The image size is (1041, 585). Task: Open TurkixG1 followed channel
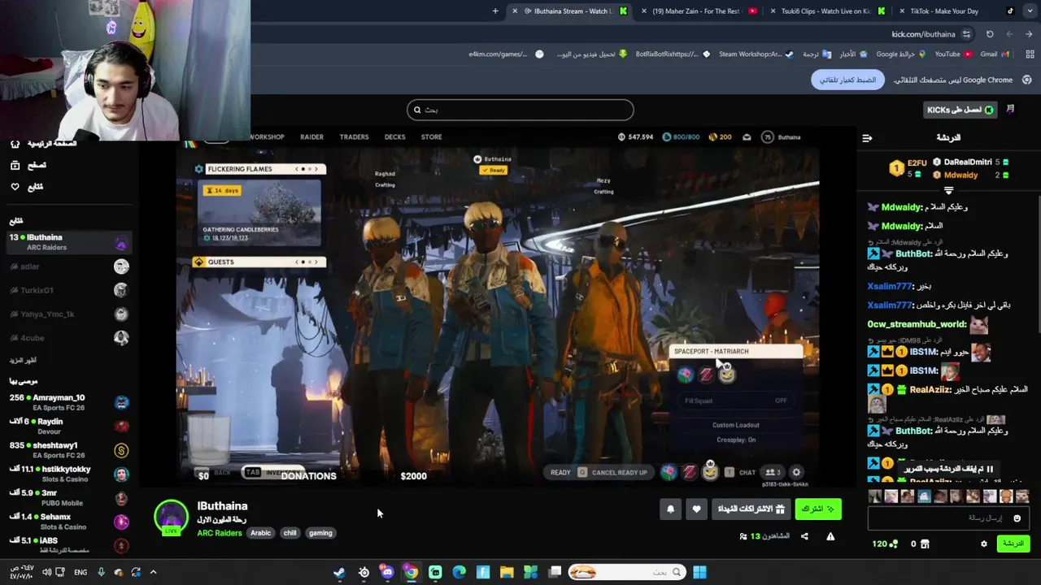click(68, 290)
